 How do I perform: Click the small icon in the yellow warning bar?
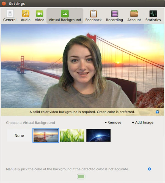[x=157, y=112]
